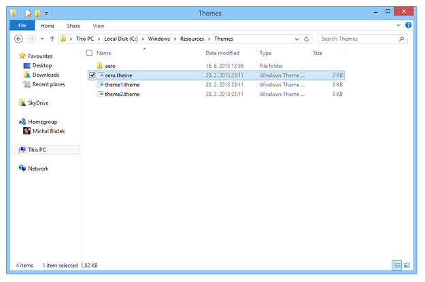Open Recent places in navigation pane
425x282 pixels.
(49, 84)
